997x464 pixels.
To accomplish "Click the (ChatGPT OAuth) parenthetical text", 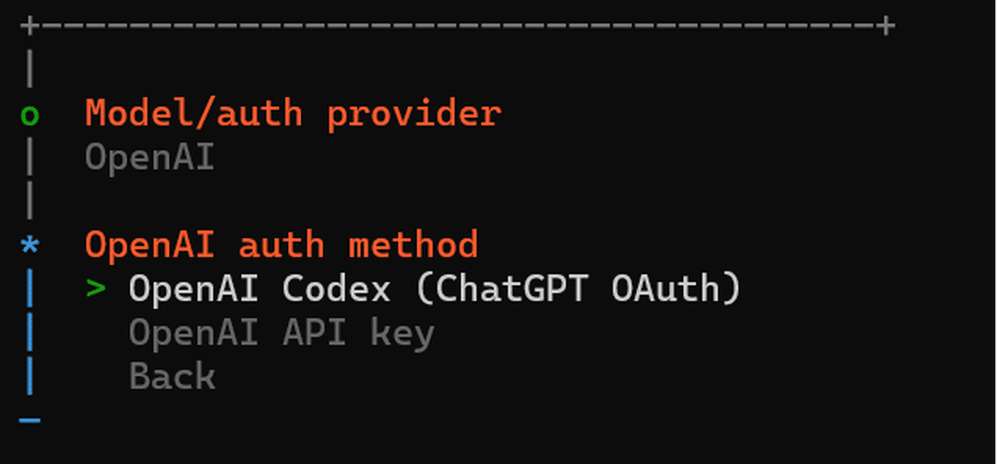I will [x=579, y=290].
